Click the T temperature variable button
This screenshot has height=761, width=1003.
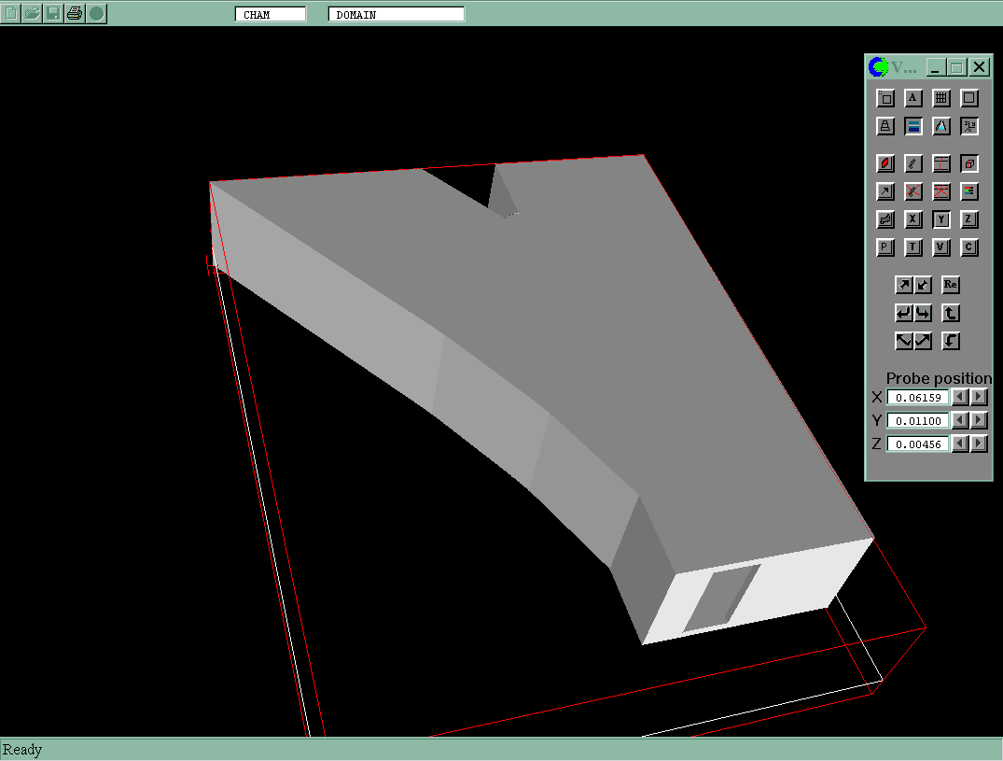(x=913, y=247)
